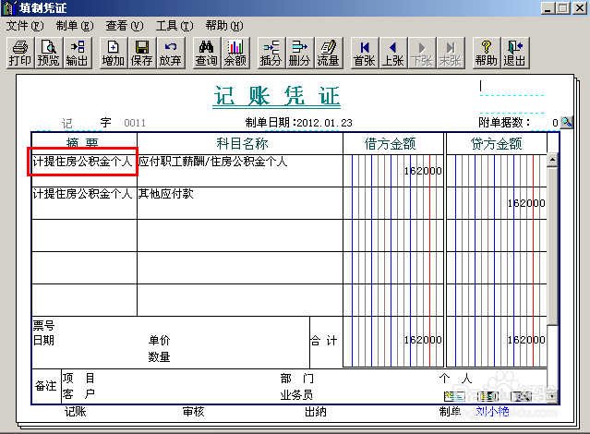Select second row summary 计提住房公积金个人

(82, 194)
